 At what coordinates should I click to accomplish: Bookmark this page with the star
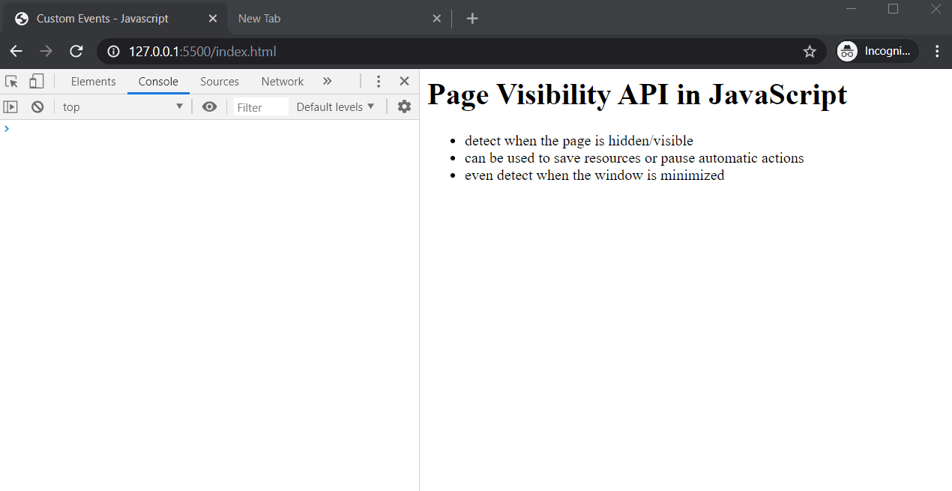(810, 52)
